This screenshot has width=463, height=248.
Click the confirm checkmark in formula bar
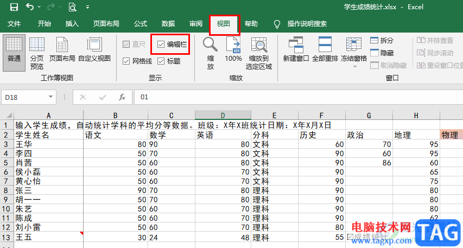tap(103, 97)
